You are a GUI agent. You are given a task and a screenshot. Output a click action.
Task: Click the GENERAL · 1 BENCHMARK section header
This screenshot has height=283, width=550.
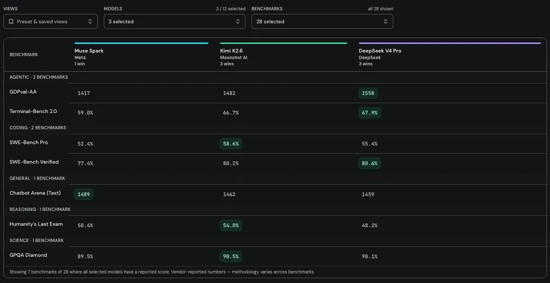(37, 178)
